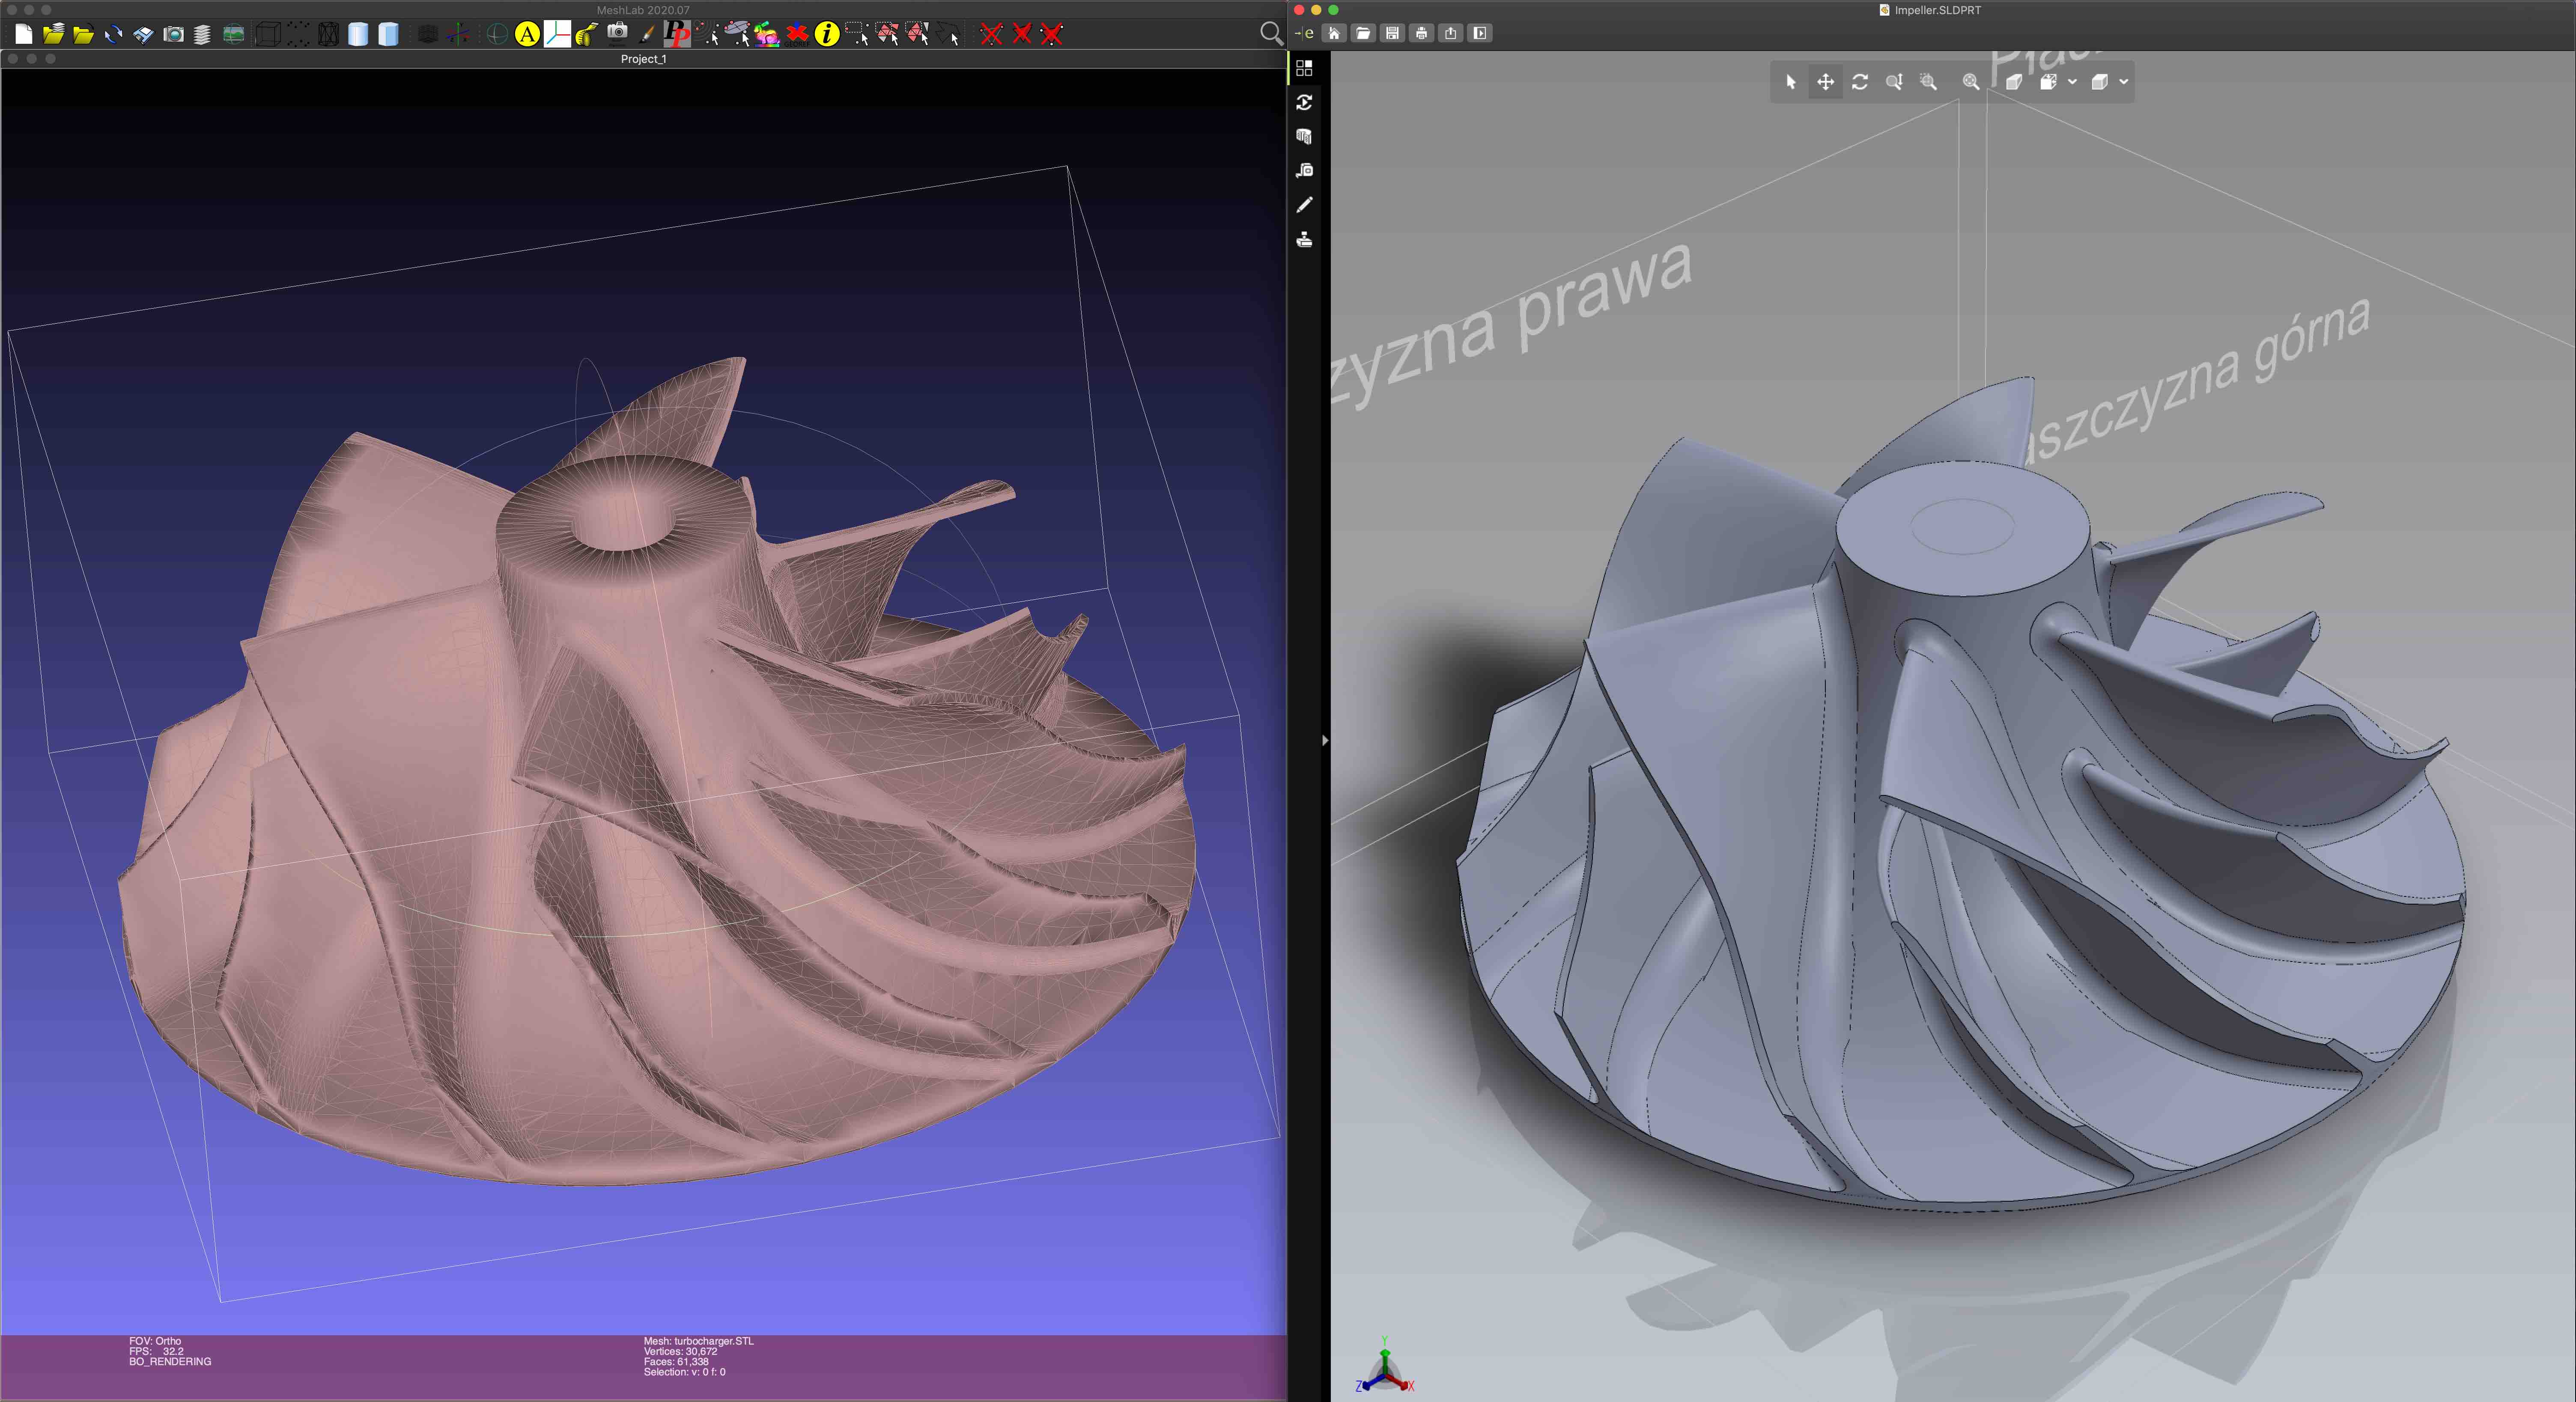The width and height of the screenshot is (2576, 1402).
Task: Click the play panel button in eDrawings toolbar
Action: coord(1480,33)
